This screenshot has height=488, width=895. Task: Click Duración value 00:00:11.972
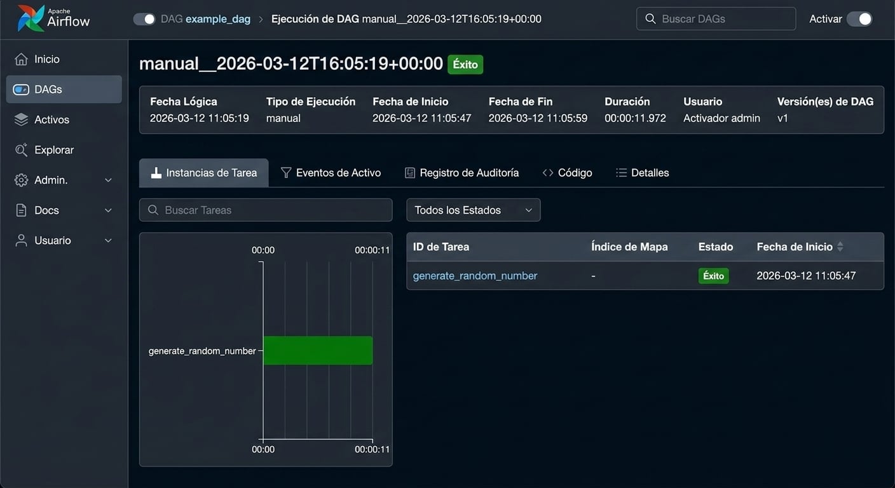pos(635,118)
